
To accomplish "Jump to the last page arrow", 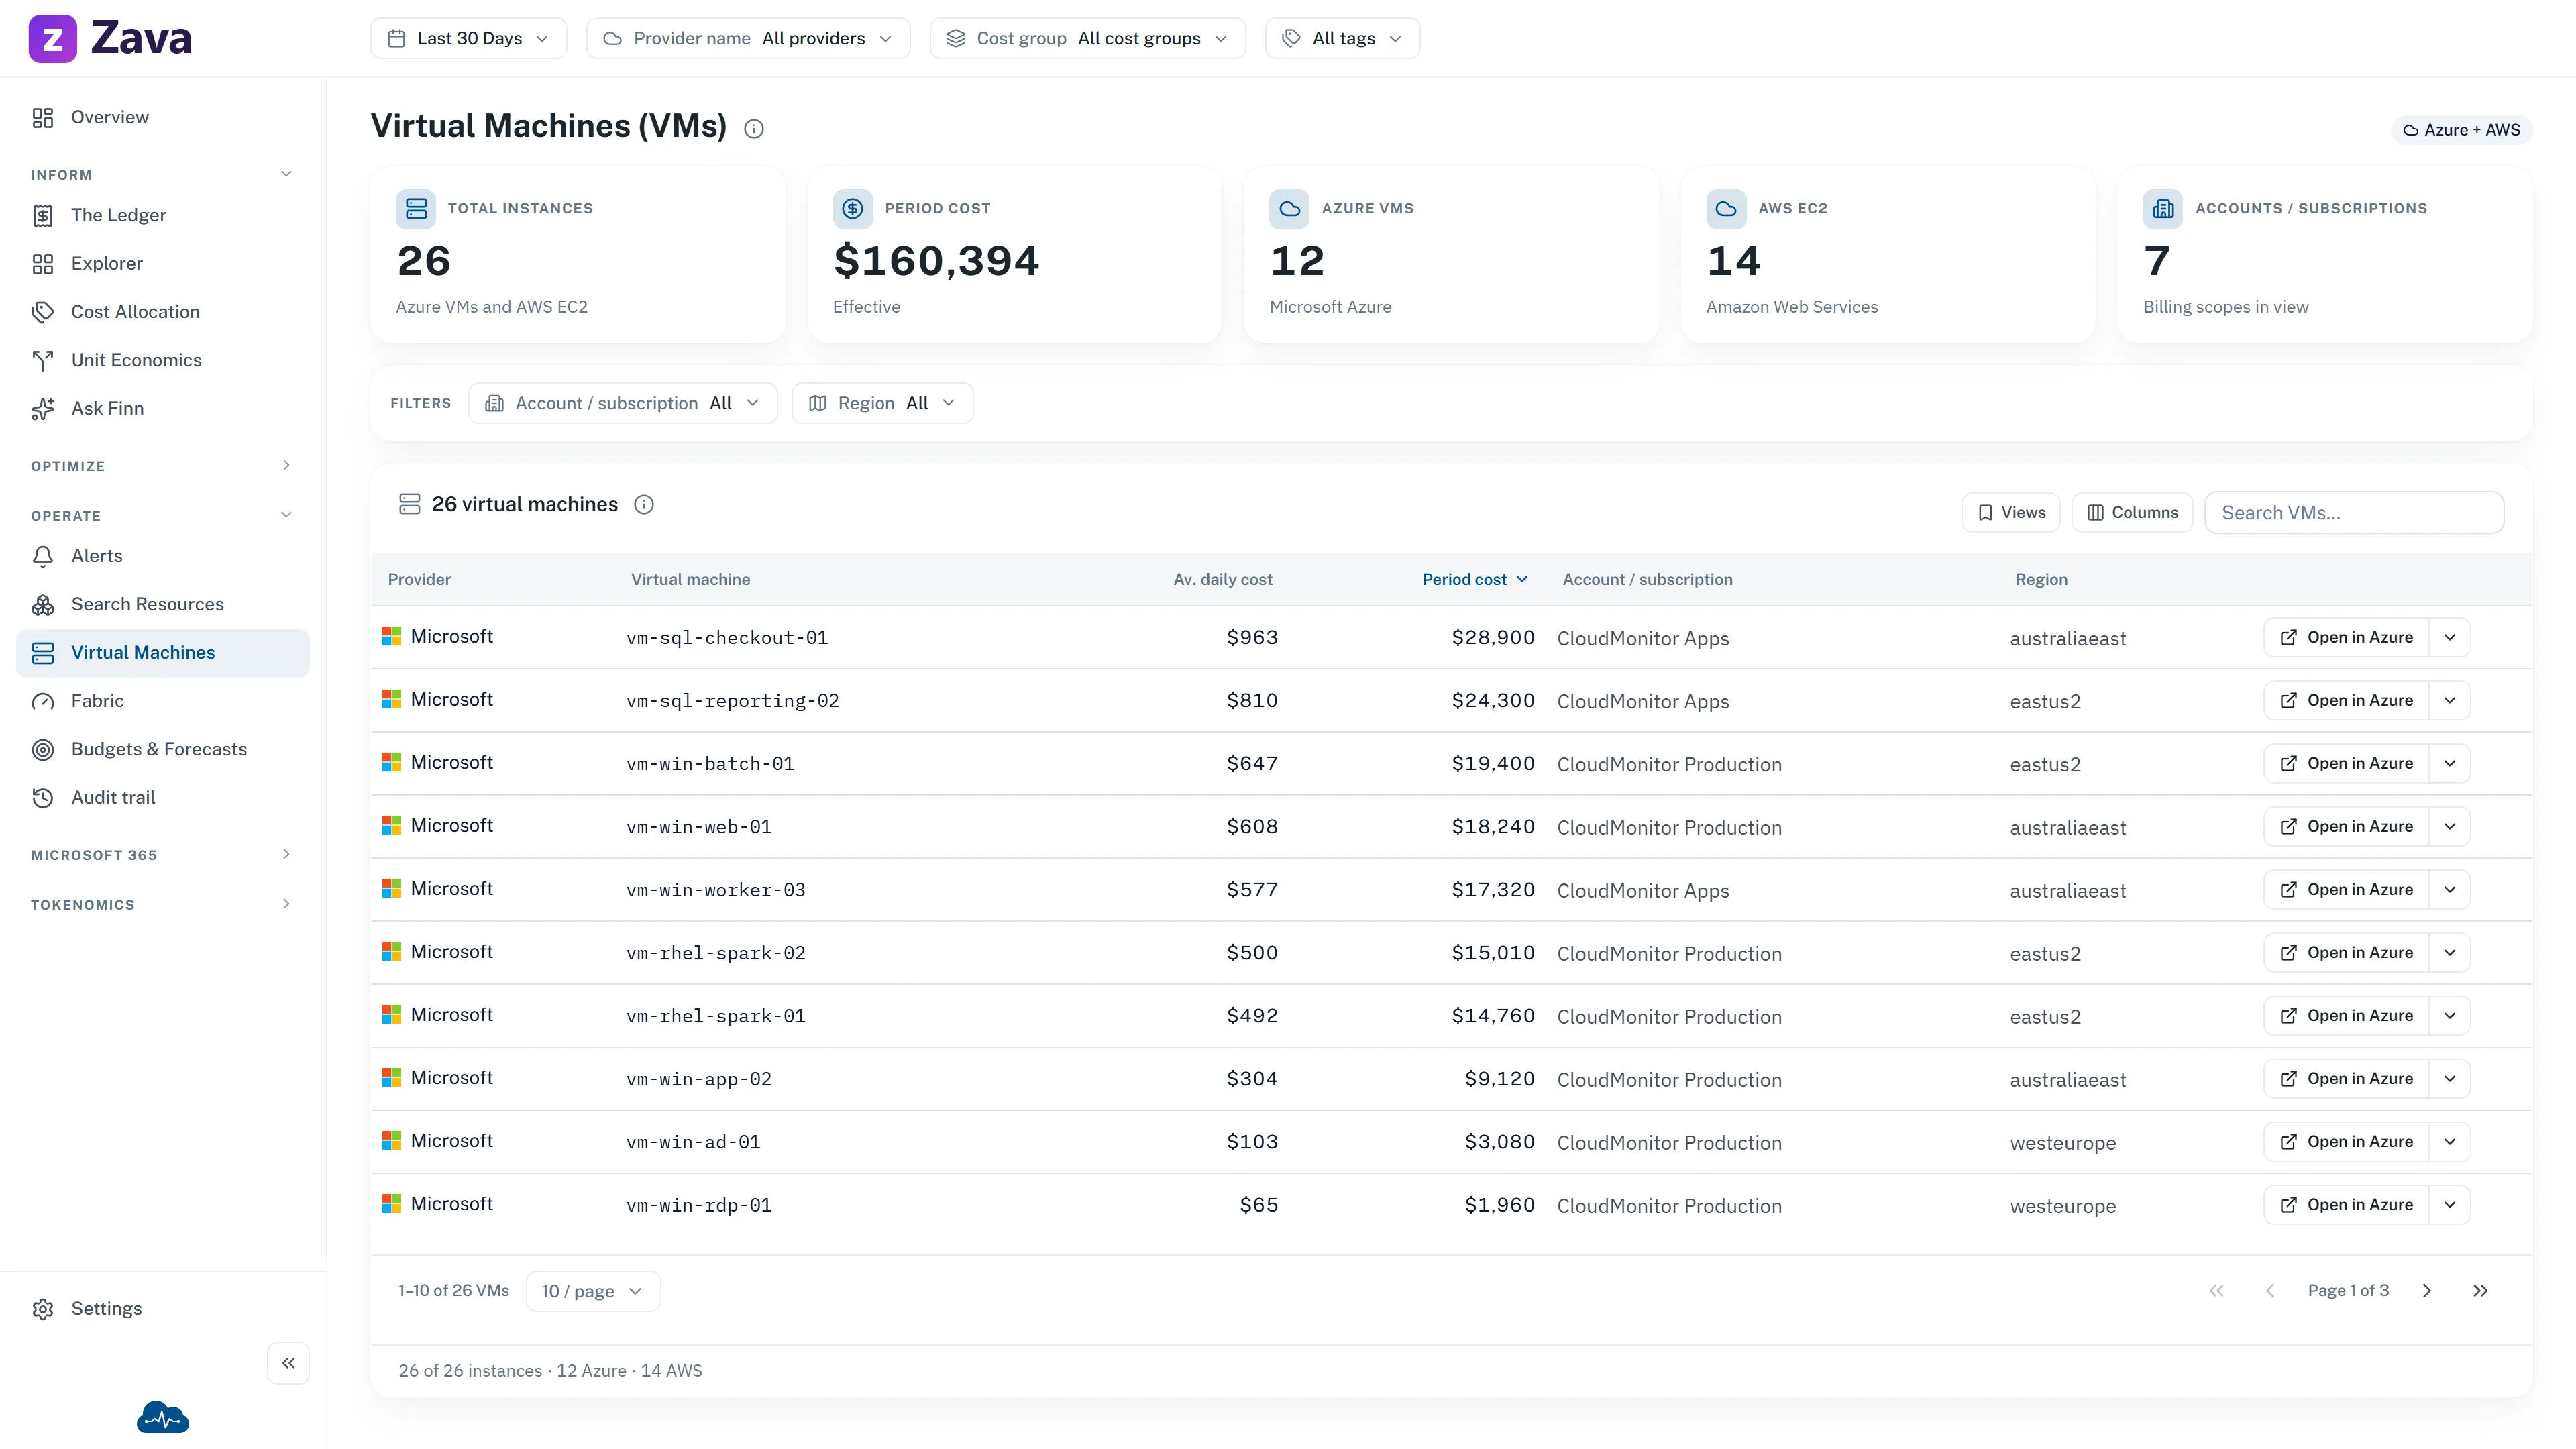I will click(2480, 1291).
